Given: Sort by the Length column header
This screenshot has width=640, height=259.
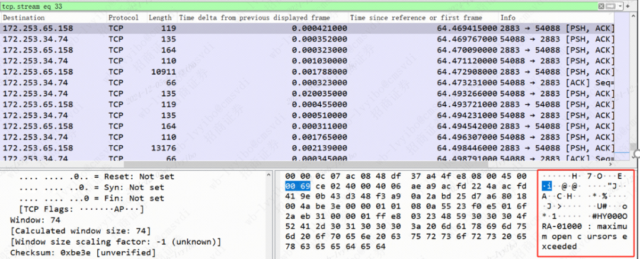Looking at the screenshot, I should pyautogui.click(x=160, y=18).
